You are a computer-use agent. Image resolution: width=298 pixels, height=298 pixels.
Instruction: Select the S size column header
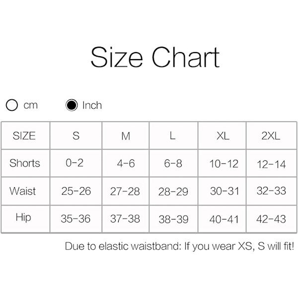click(x=76, y=136)
